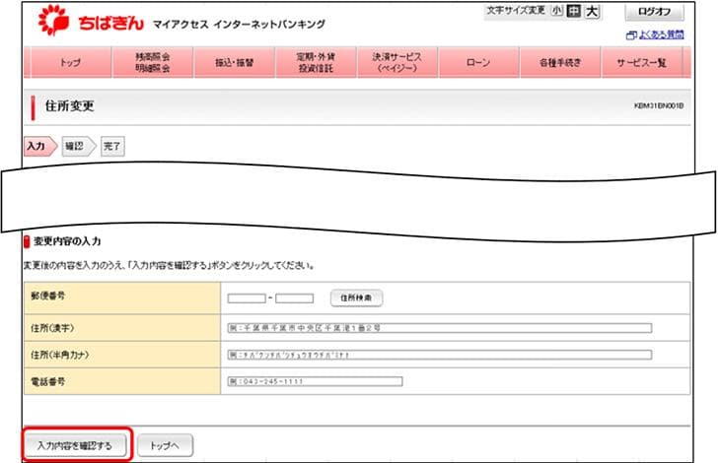Viewport: 720px width, 463px height.
Task: Select the 振込・振替 menu
Action: [x=234, y=63]
